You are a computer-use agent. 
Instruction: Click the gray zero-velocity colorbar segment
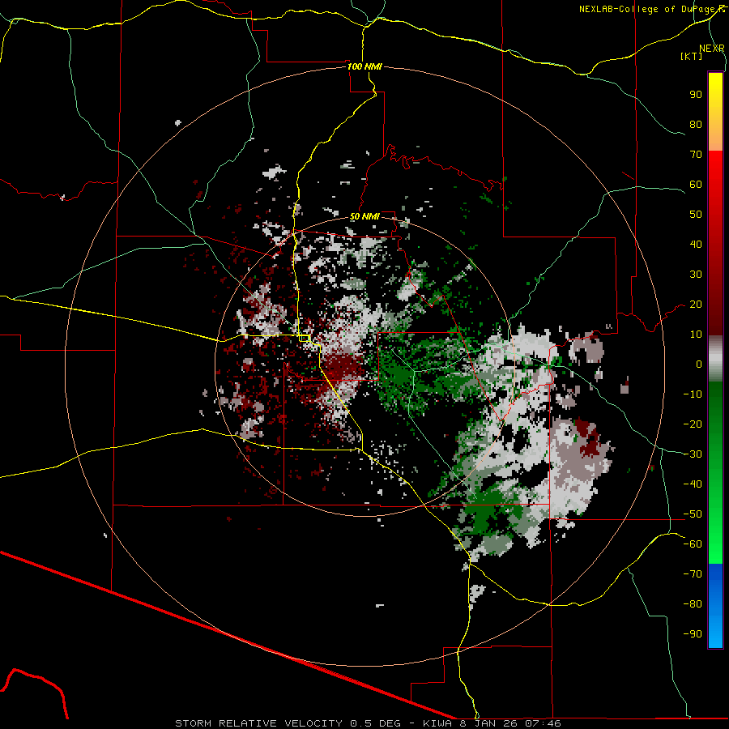click(715, 359)
